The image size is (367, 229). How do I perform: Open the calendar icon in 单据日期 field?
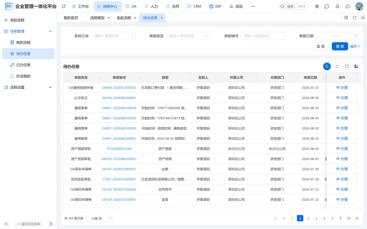point(356,36)
